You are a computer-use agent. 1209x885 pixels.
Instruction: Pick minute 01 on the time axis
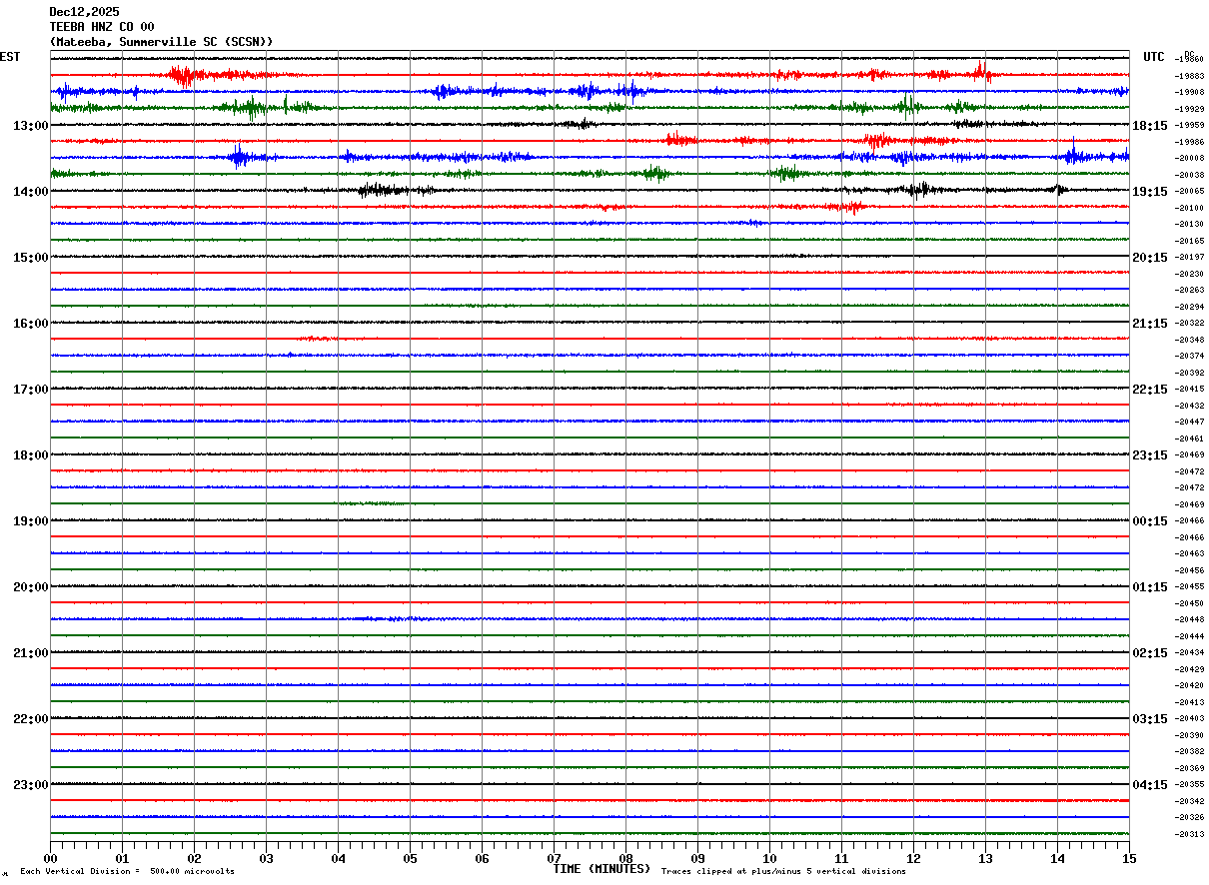click(x=122, y=858)
